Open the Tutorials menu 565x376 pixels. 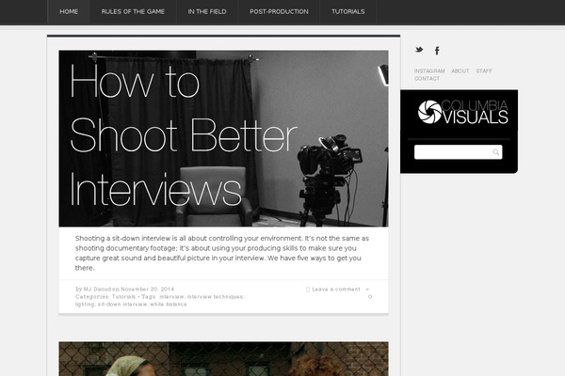pyautogui.click(x=348, y=11)
